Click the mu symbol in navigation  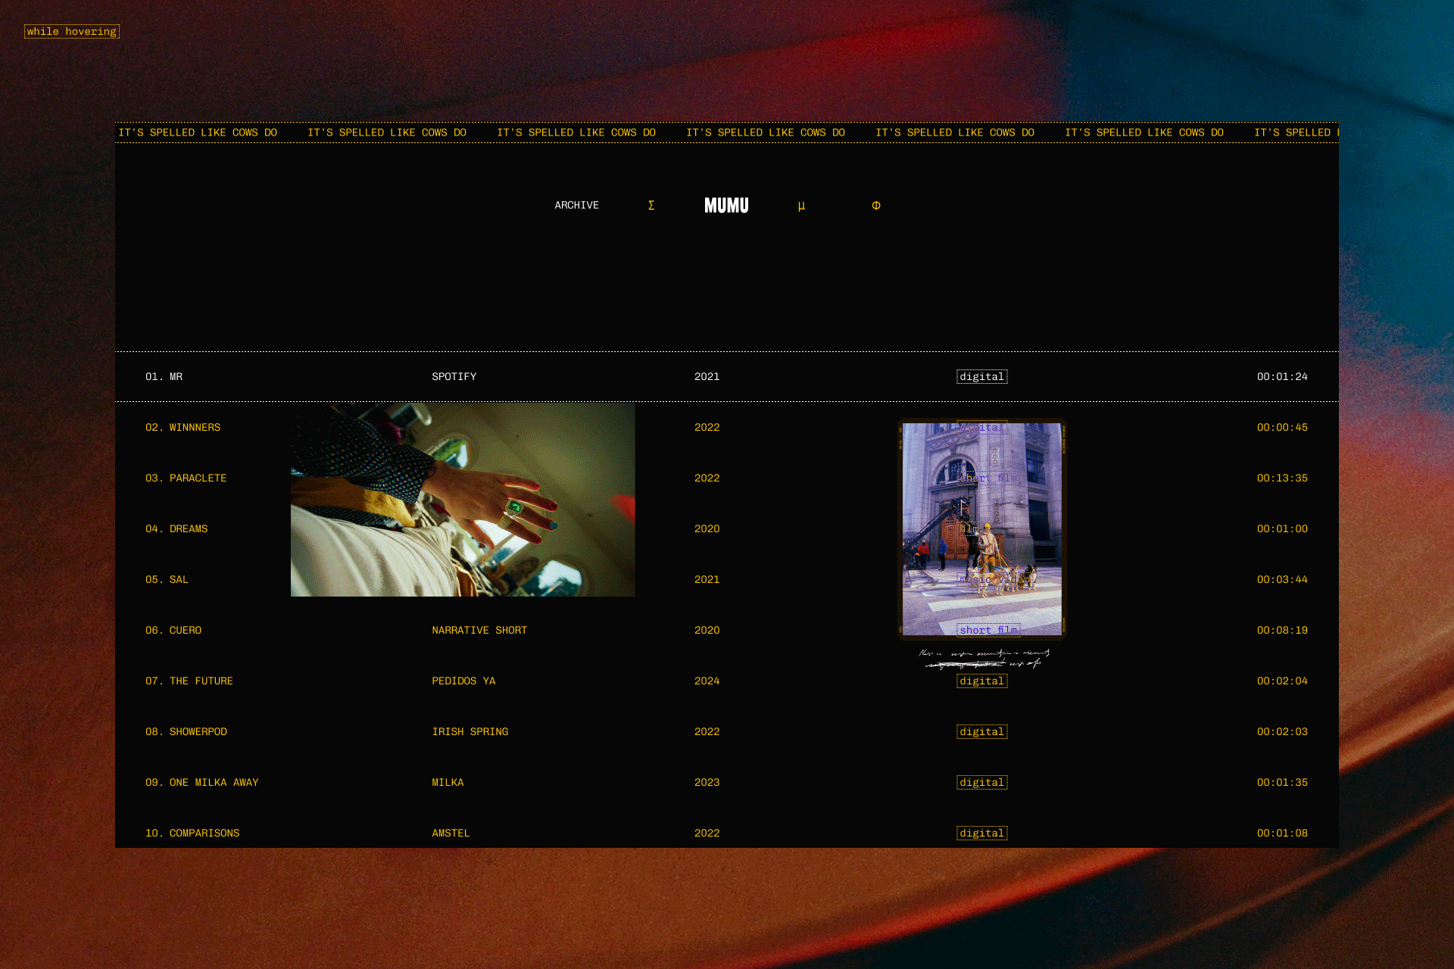[801, 206]
